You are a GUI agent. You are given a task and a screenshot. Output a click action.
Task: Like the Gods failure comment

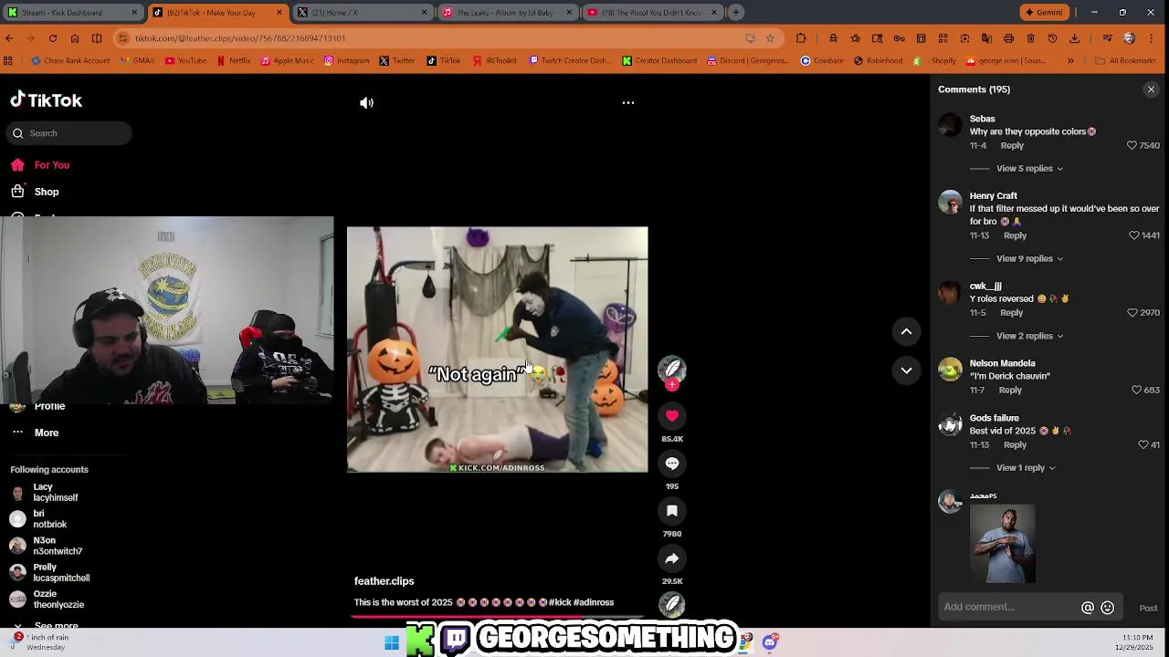[x=1143, y=445]
